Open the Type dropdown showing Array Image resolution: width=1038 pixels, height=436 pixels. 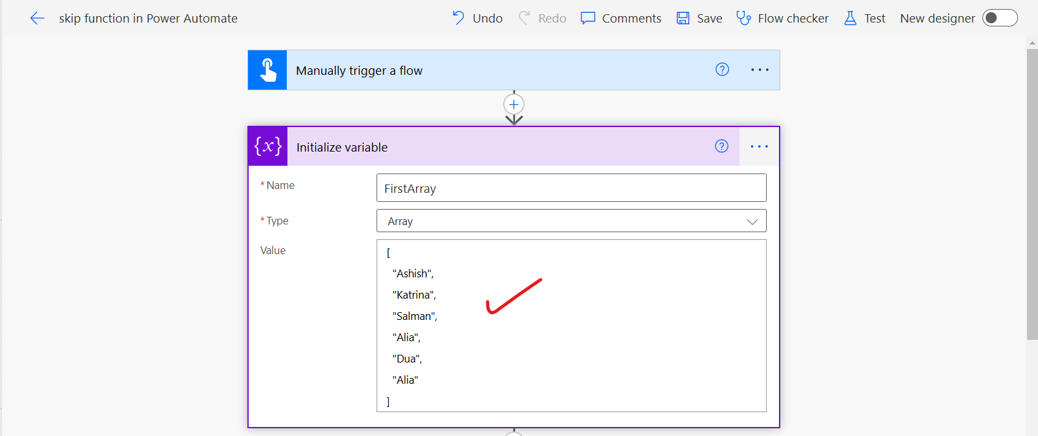[x=571, y=221]
